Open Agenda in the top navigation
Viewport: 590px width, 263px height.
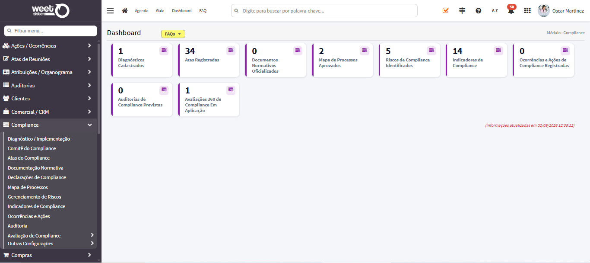[x=141, y=11]
